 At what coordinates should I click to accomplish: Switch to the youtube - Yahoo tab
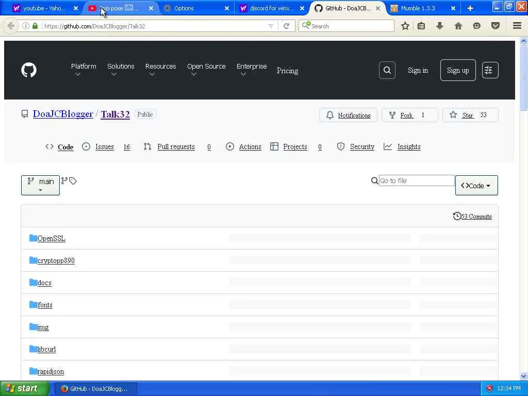tap(44, 8)
